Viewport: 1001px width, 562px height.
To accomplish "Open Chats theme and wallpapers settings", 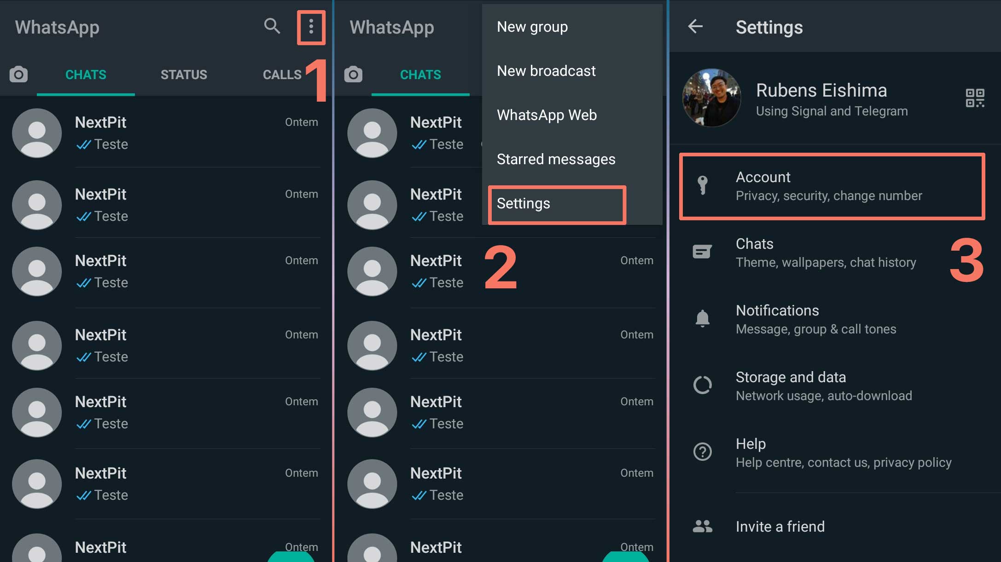I will coord(835,252).
